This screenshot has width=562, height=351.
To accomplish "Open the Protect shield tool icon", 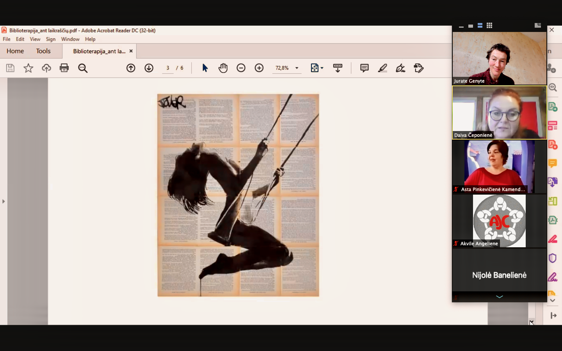I will coord(553,258).
